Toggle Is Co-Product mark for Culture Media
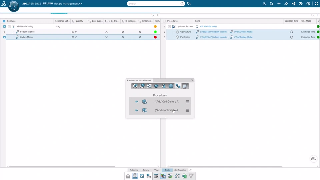 click(x=106, y=37)
